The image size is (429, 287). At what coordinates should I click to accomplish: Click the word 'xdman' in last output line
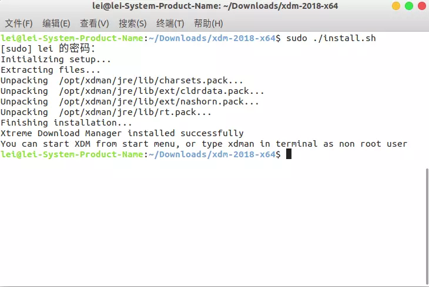coord(241,144)
